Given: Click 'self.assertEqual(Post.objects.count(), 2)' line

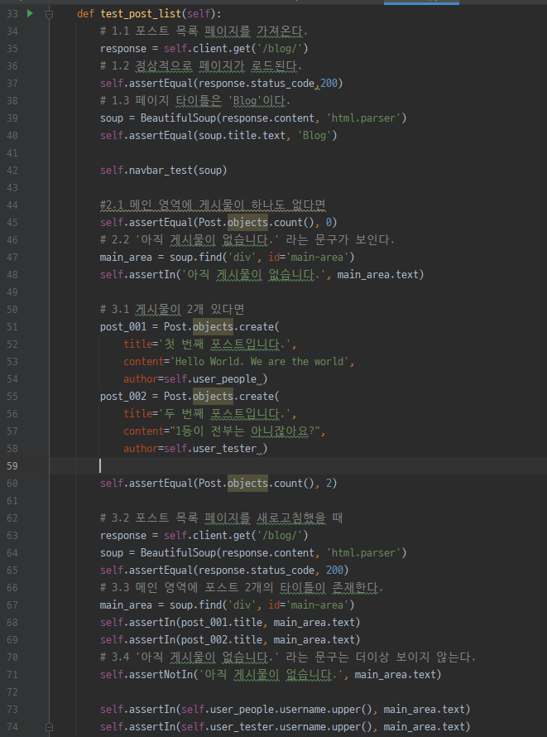Looking at the screenshot, I should [x=218, y=483].
